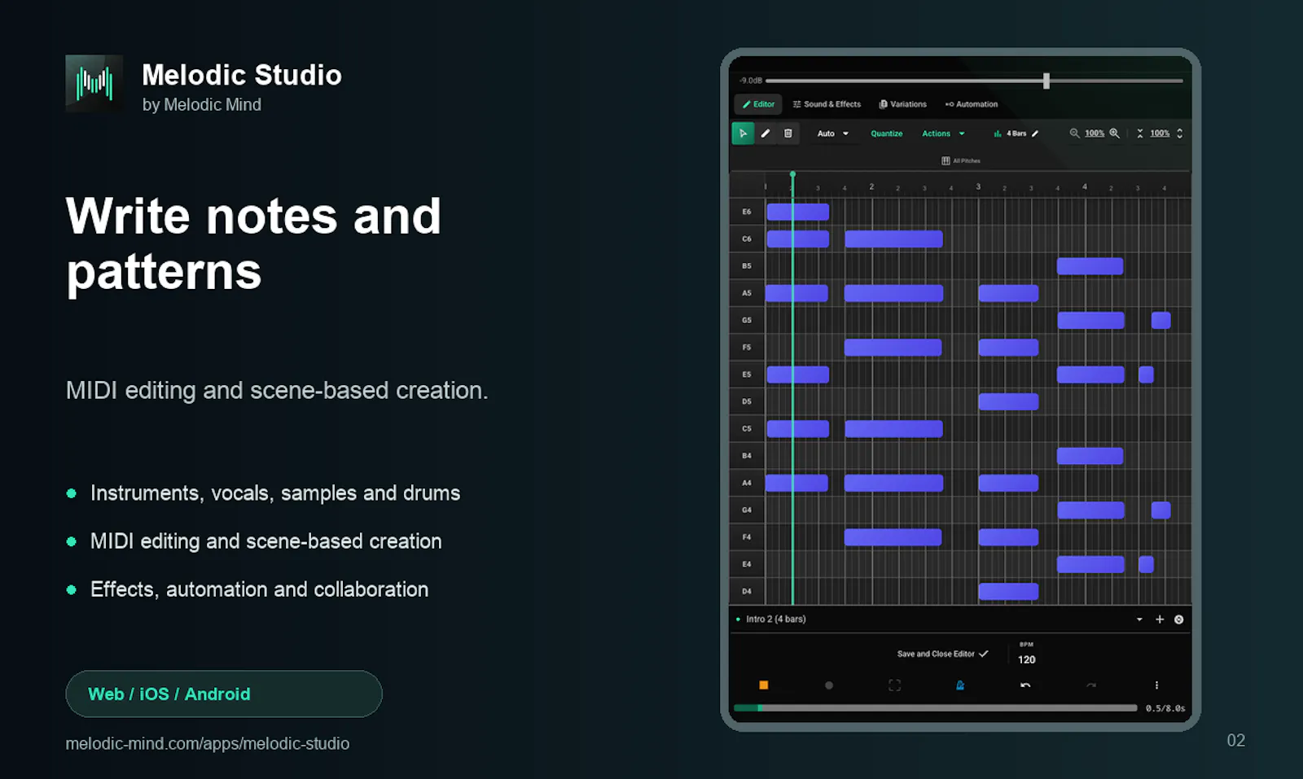Click the playback progress bar
This screenshot has height=779, width=1303.
(x=935, y=708)
